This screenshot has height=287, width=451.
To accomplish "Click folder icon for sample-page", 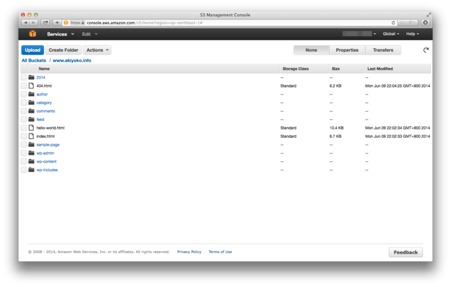I will pyautogui.click(x=32, y=145).
